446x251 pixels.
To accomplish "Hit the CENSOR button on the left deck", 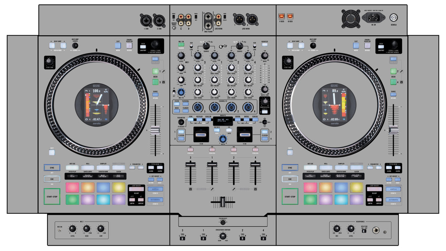I will [x=129, y=46].
